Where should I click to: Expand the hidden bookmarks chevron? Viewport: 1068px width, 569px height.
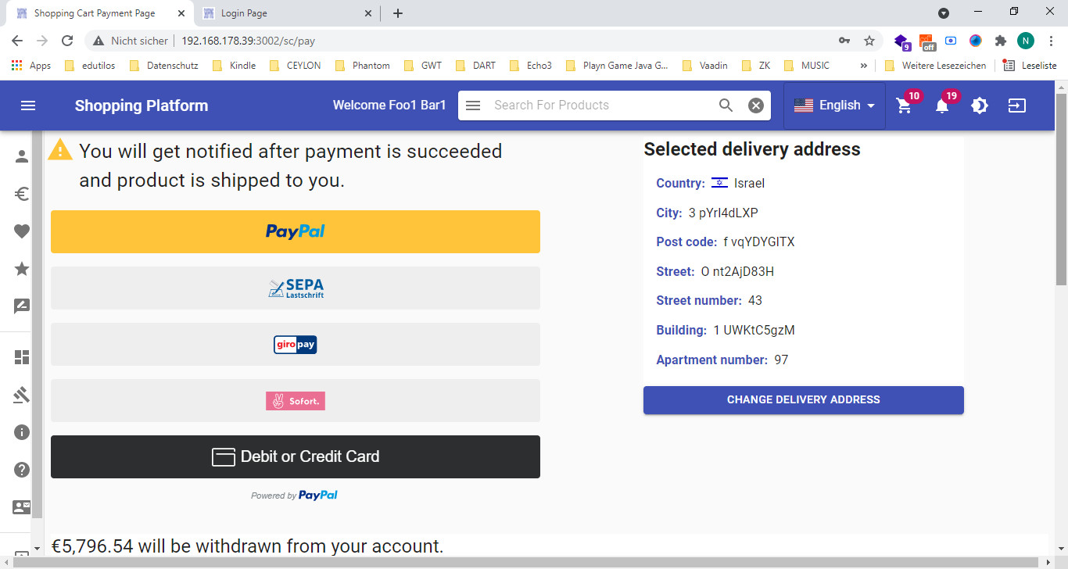tap(864, 66)
